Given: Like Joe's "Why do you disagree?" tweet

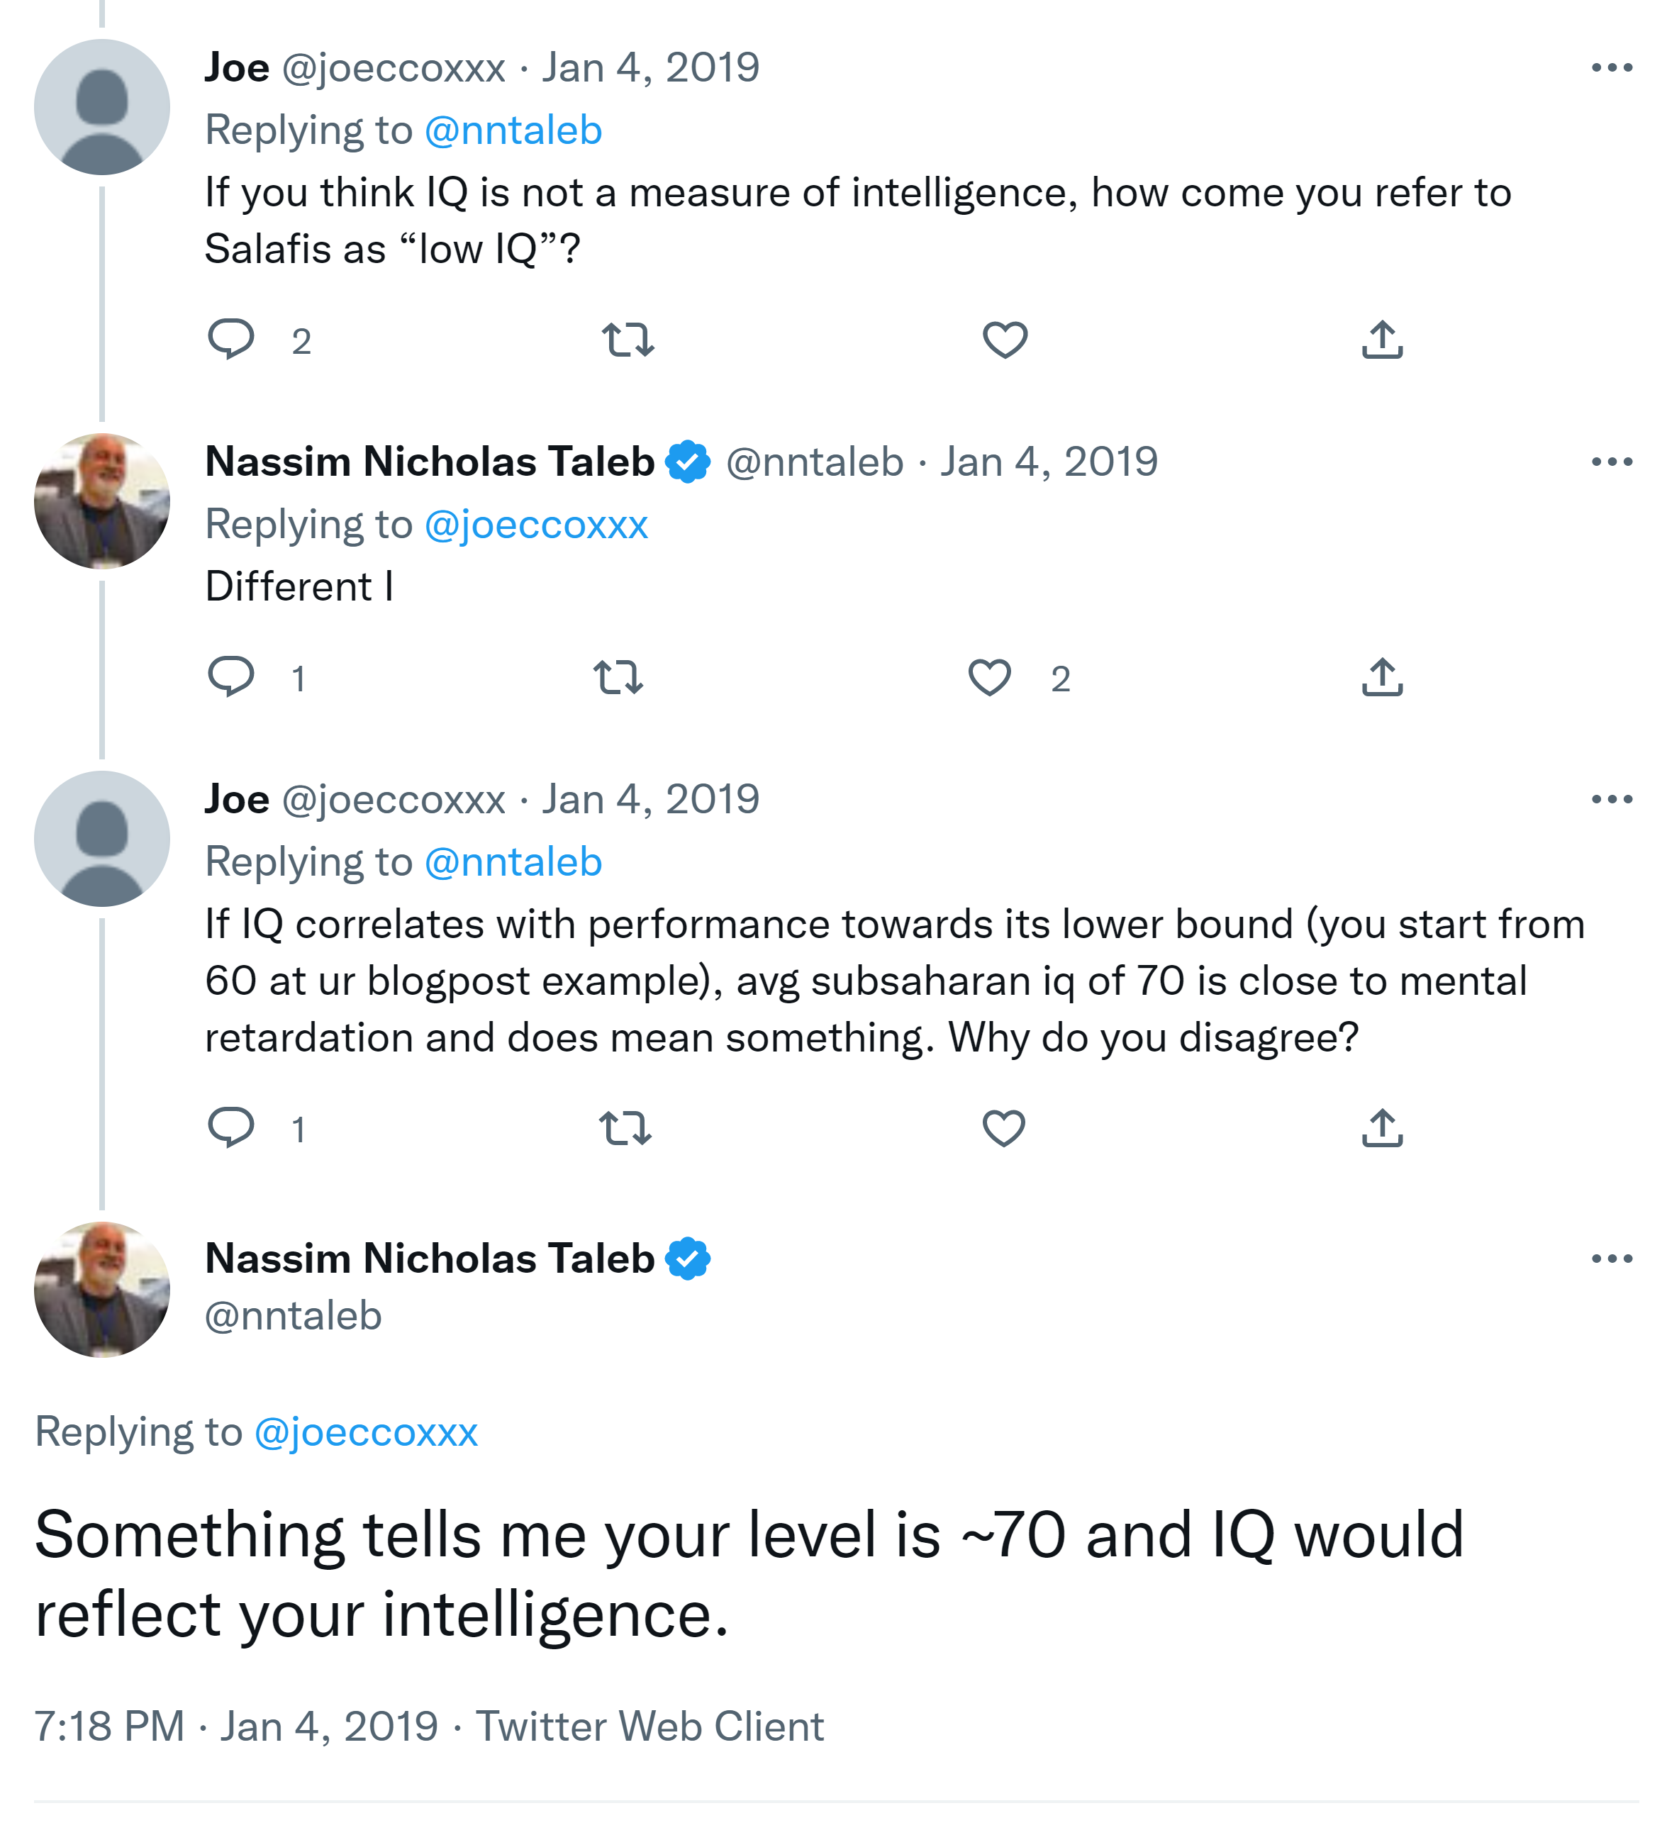Looking at the screenshot, I should (1004, 1128).
